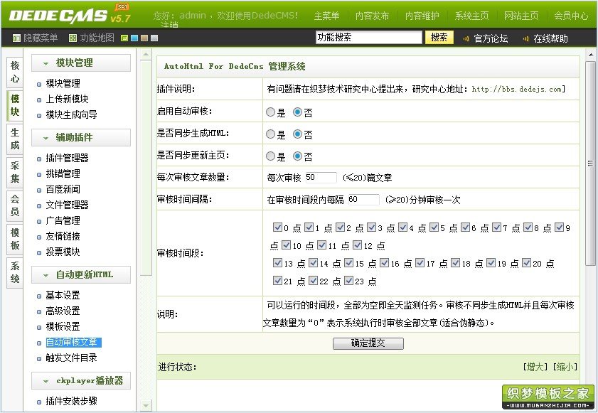Switch to the 核心 vertical tab
Image resolution: width=598 pixels, height=413 pixels.
pos(15,72)
